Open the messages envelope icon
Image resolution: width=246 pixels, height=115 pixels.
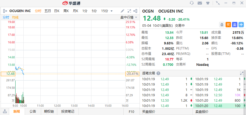pyautogui.click(x=200, y=3)
